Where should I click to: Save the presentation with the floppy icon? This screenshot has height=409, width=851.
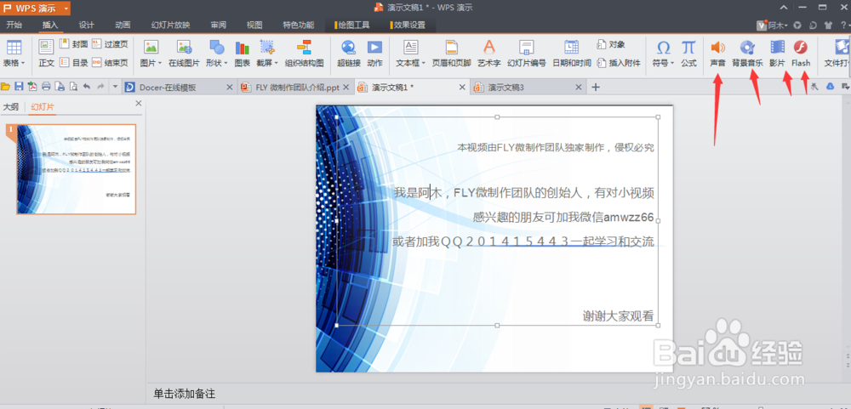pos(19,86)
